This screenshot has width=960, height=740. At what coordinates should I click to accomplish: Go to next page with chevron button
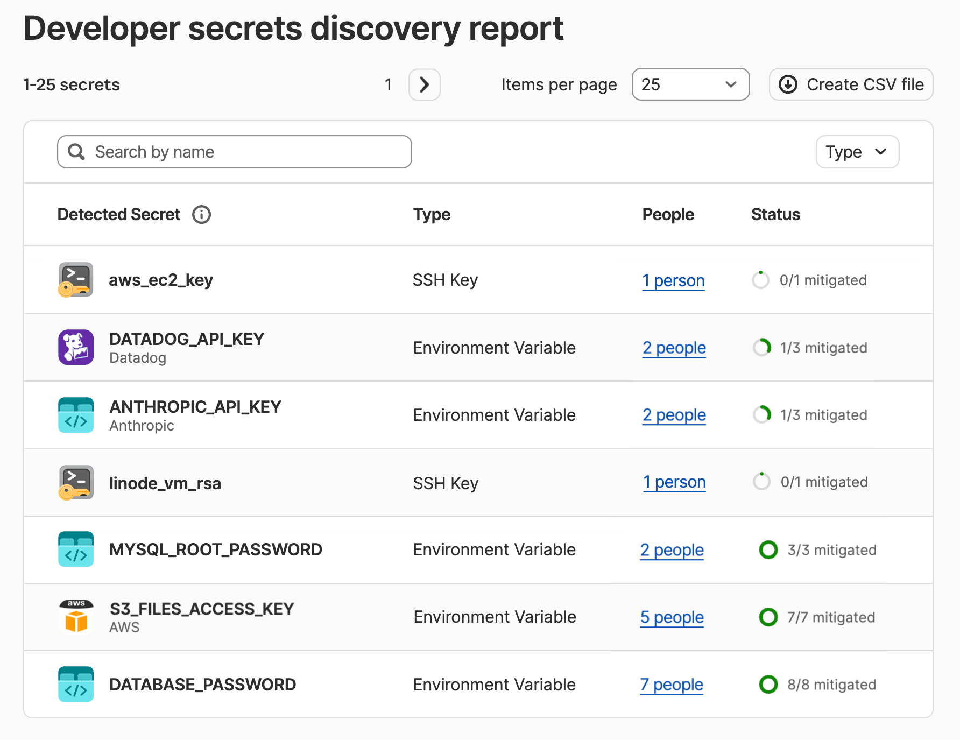coord(425,84)
